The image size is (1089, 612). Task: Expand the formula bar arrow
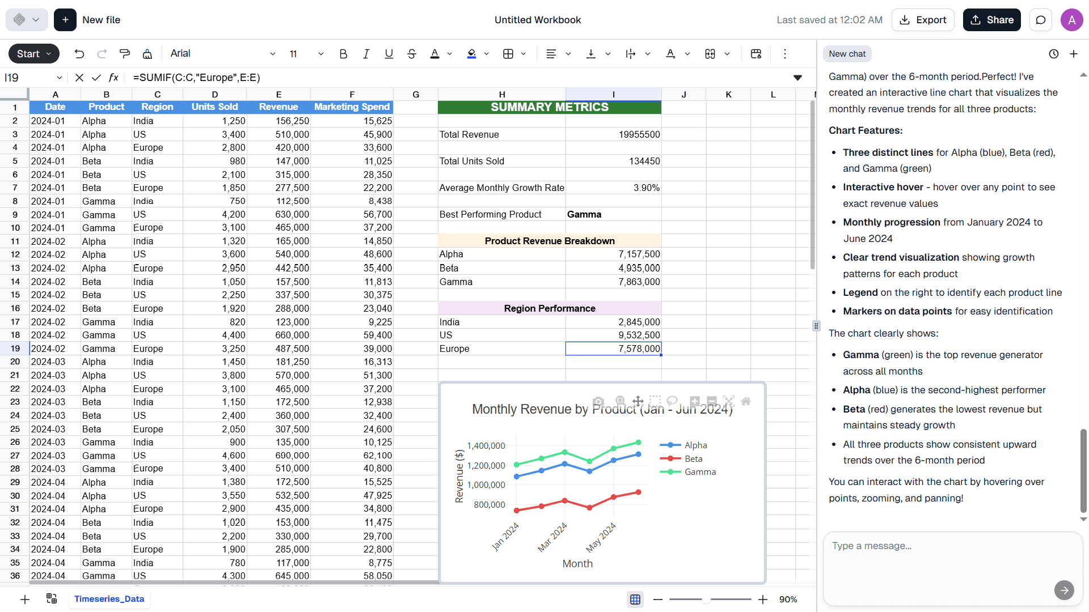(797, 78)
